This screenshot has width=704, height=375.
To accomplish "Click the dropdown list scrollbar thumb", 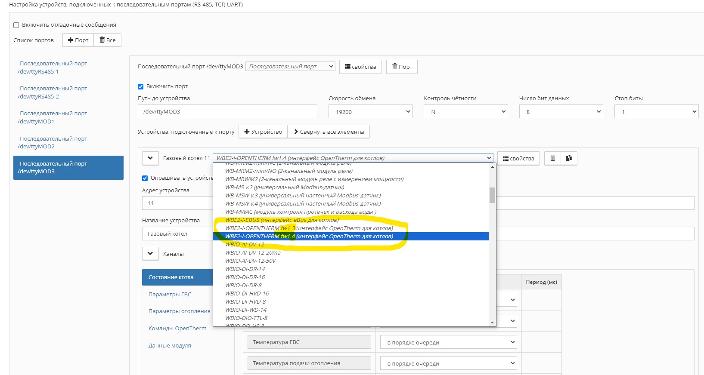I will coord(492,195).
